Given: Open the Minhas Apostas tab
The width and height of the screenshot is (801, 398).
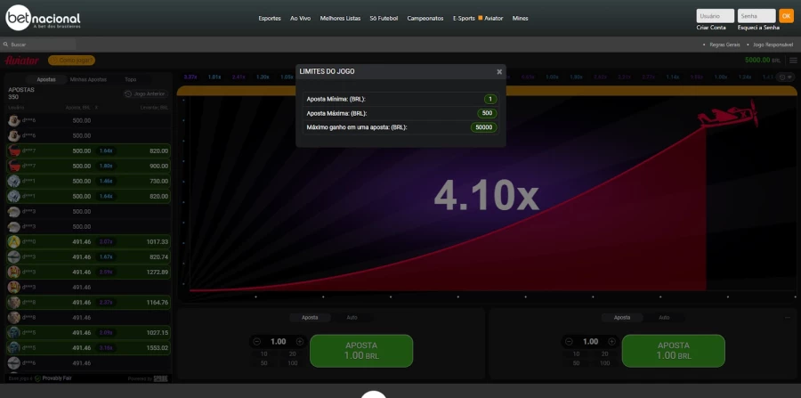Looking at the screenshot, I should pyautogui.click(x=88, y=79).
